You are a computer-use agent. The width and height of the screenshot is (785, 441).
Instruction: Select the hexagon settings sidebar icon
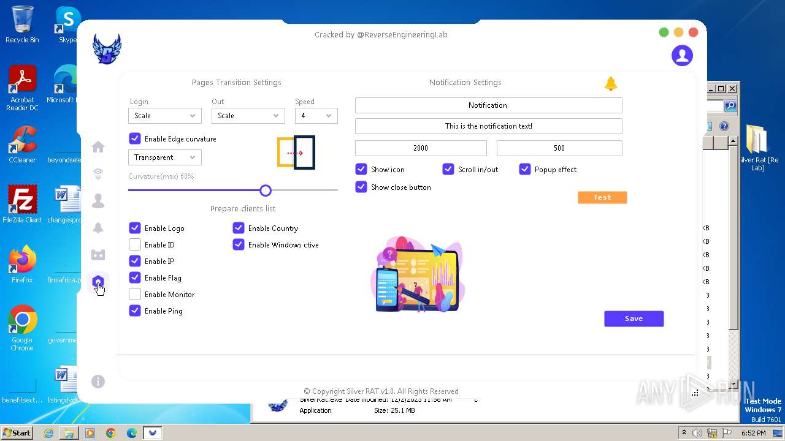coord(98,282)
